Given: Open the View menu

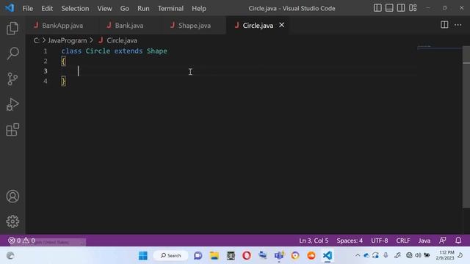Looking at the screenshot, I should pyautogui.click(x=104, y=8).
